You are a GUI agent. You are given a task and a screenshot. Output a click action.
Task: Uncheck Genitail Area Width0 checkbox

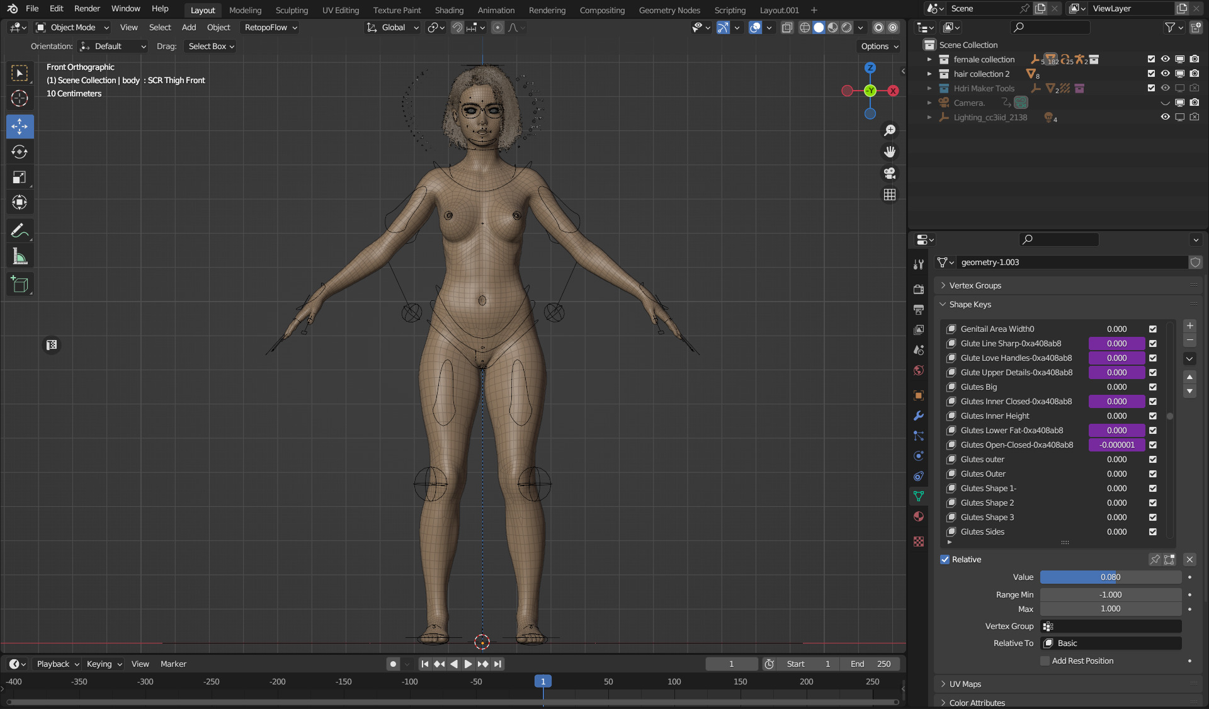click(x=1152, y=329)
